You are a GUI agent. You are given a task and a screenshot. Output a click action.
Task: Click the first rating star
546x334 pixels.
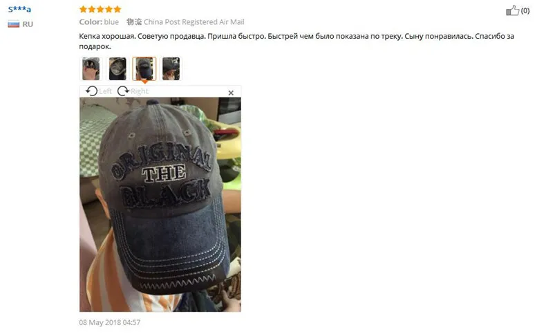[83, 9]
